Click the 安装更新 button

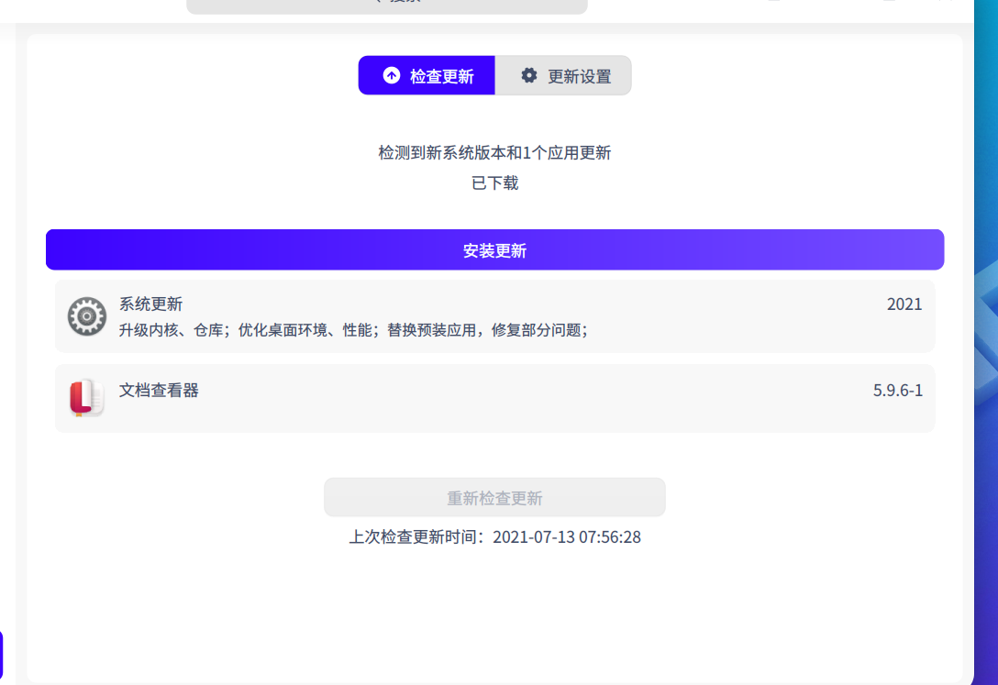494,250
